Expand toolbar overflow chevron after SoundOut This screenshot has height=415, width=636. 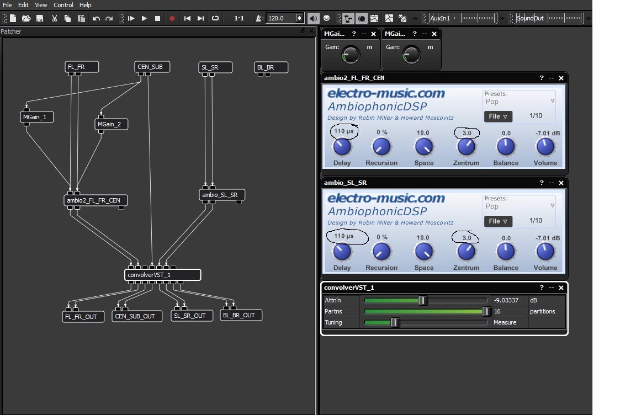pyautogui.click(x=589, y=18)
